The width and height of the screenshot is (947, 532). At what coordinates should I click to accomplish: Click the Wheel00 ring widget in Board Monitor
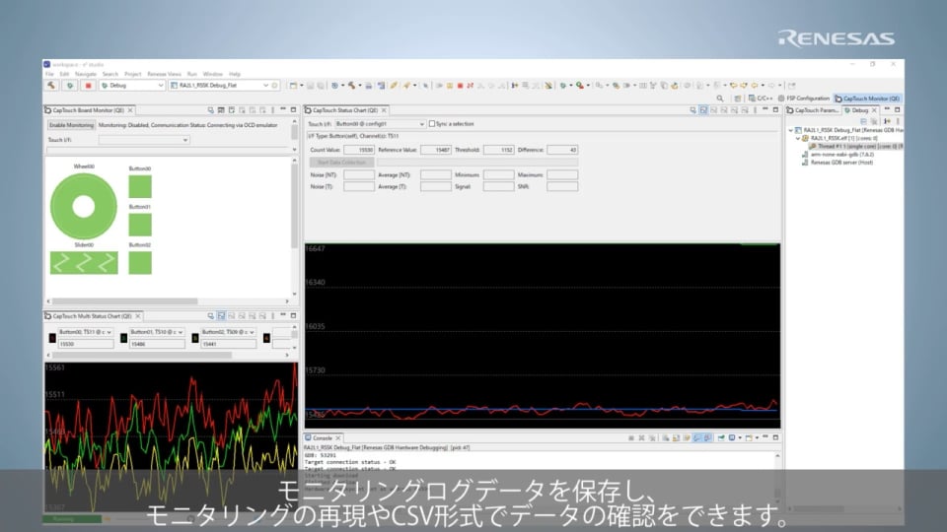click(83, 205)
